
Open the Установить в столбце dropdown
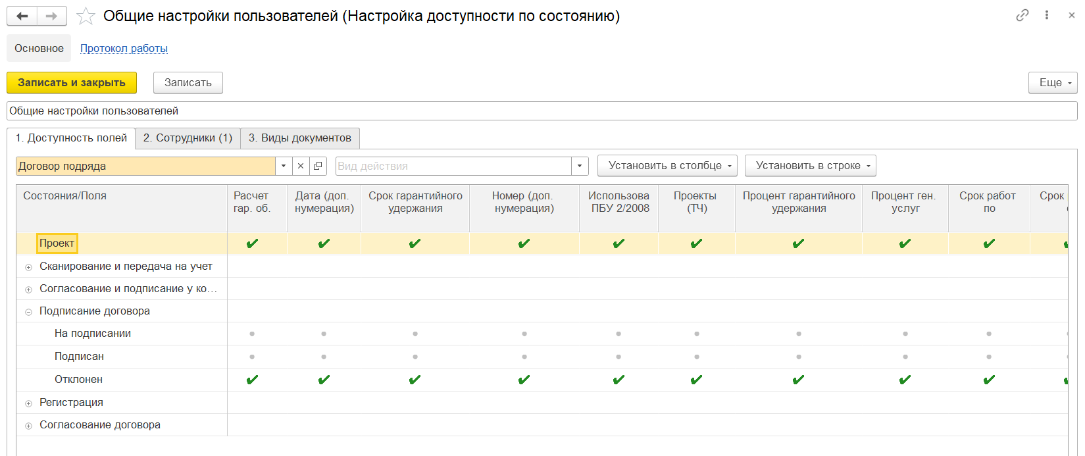667,166
